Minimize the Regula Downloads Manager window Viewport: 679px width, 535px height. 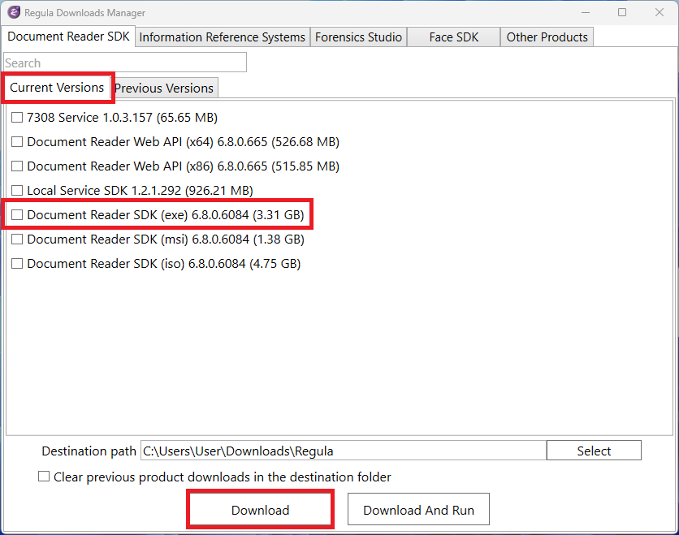(x=586, y=12)
